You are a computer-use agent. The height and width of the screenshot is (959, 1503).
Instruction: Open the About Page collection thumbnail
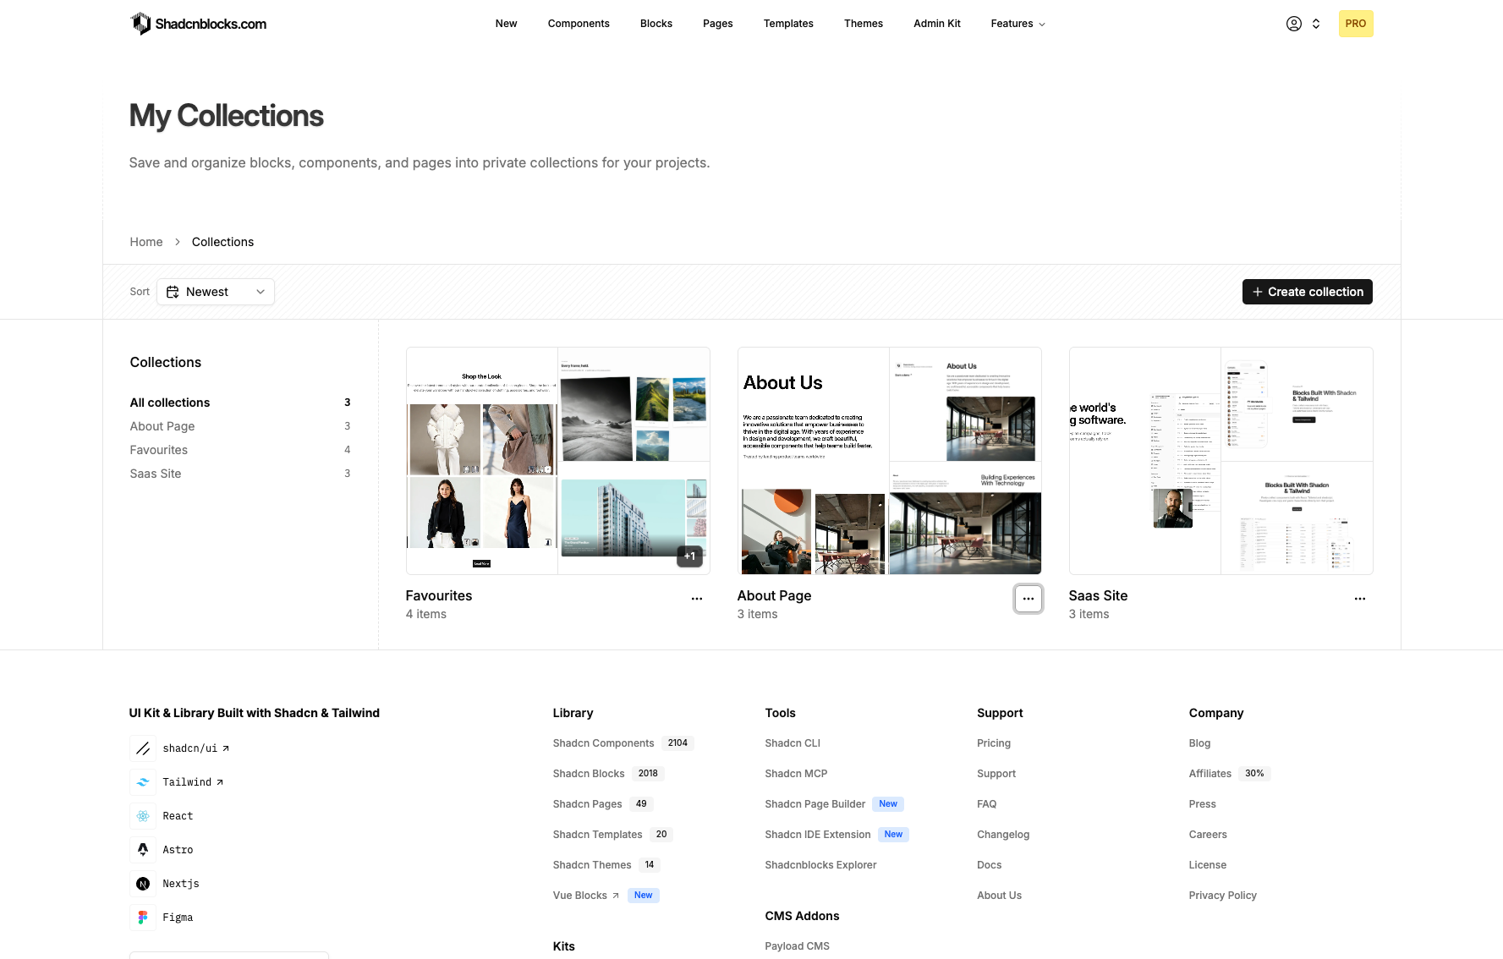click(890, 461)
